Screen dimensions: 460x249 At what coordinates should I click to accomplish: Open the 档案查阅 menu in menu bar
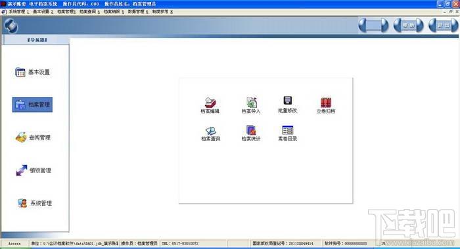[89, 12]
